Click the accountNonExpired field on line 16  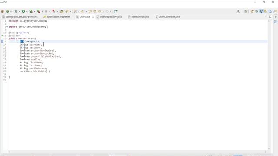point(43,50)
